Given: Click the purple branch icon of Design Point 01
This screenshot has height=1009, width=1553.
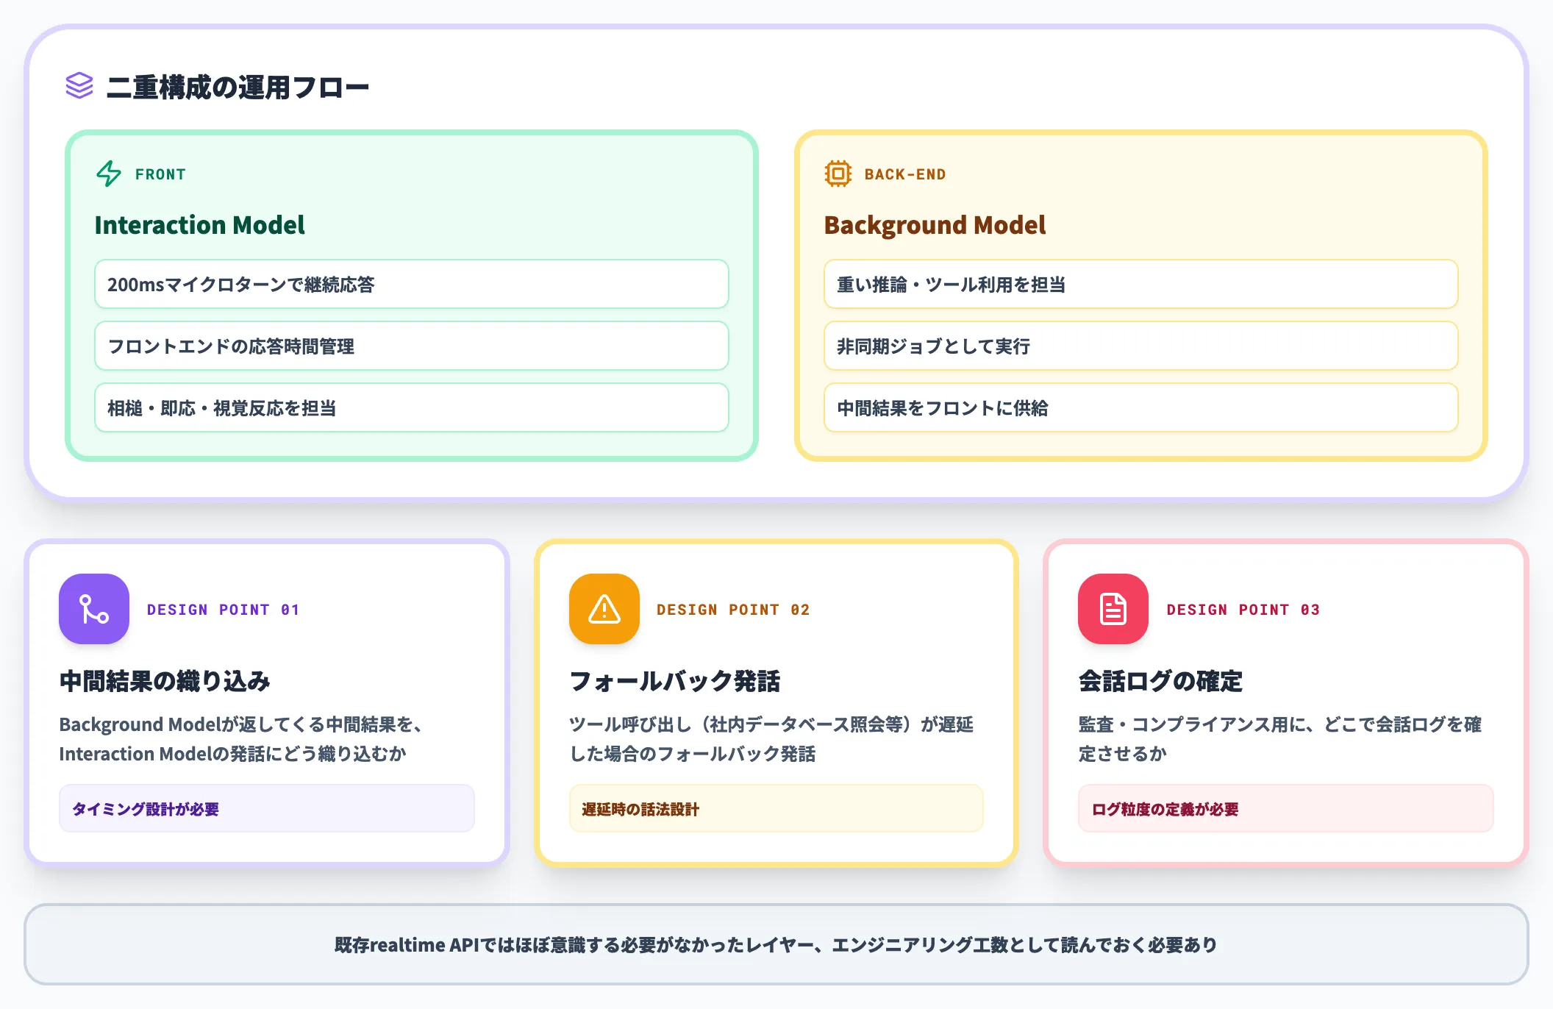Looking at the screenshot, I should 94,609.
